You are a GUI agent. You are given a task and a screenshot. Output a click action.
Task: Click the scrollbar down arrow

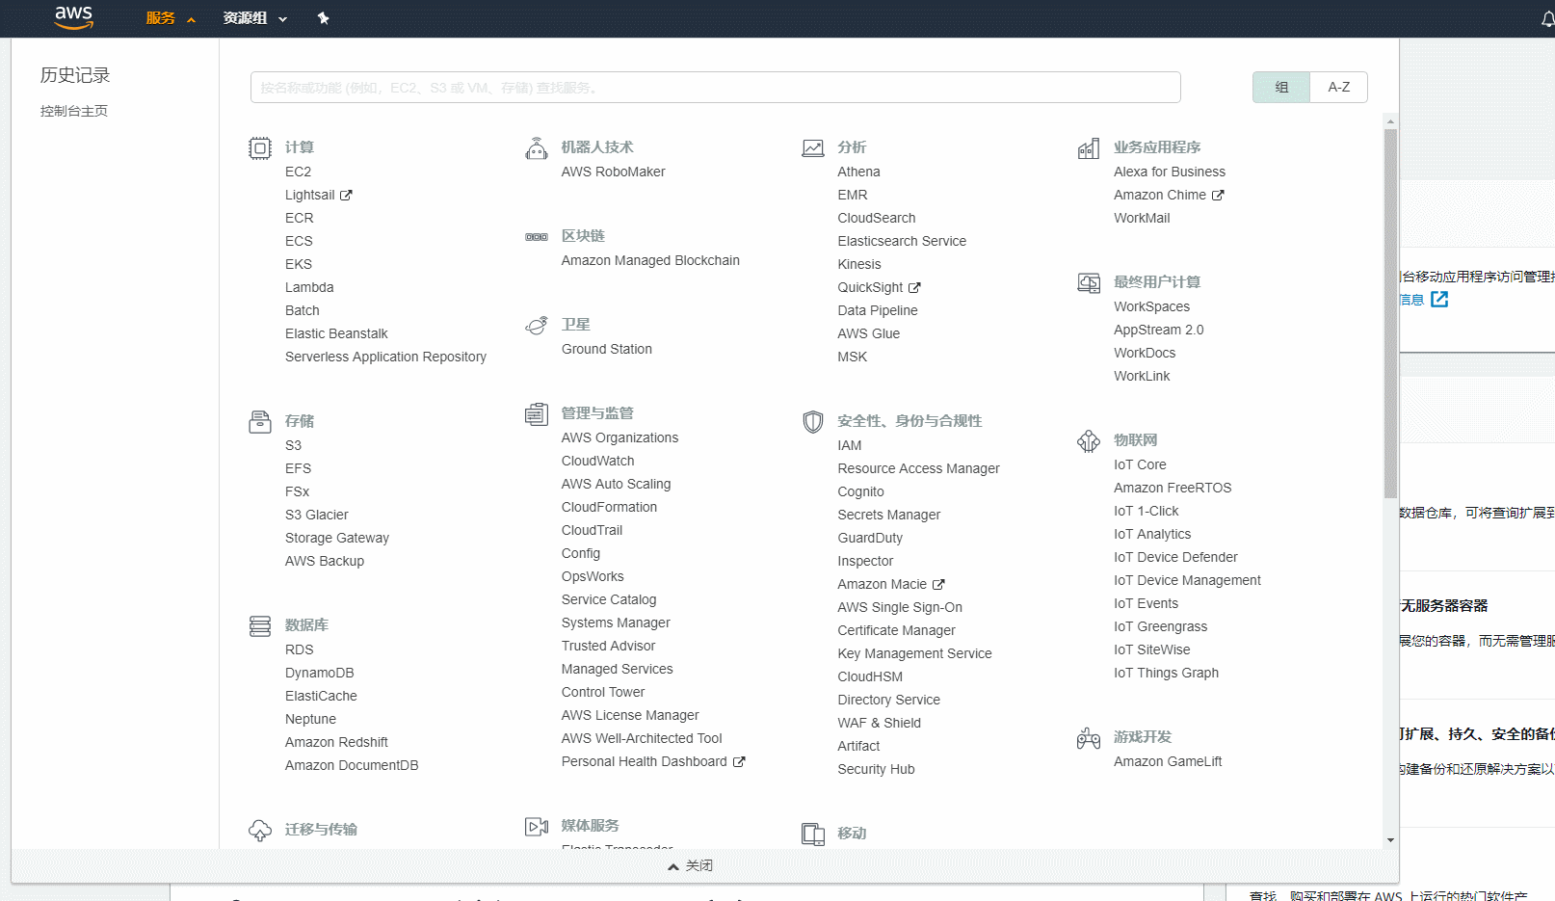[1390, 840]
